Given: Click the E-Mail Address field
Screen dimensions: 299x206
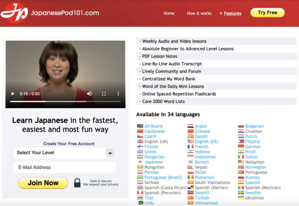Looking at the screenshot, I should (x=65, y=167).
